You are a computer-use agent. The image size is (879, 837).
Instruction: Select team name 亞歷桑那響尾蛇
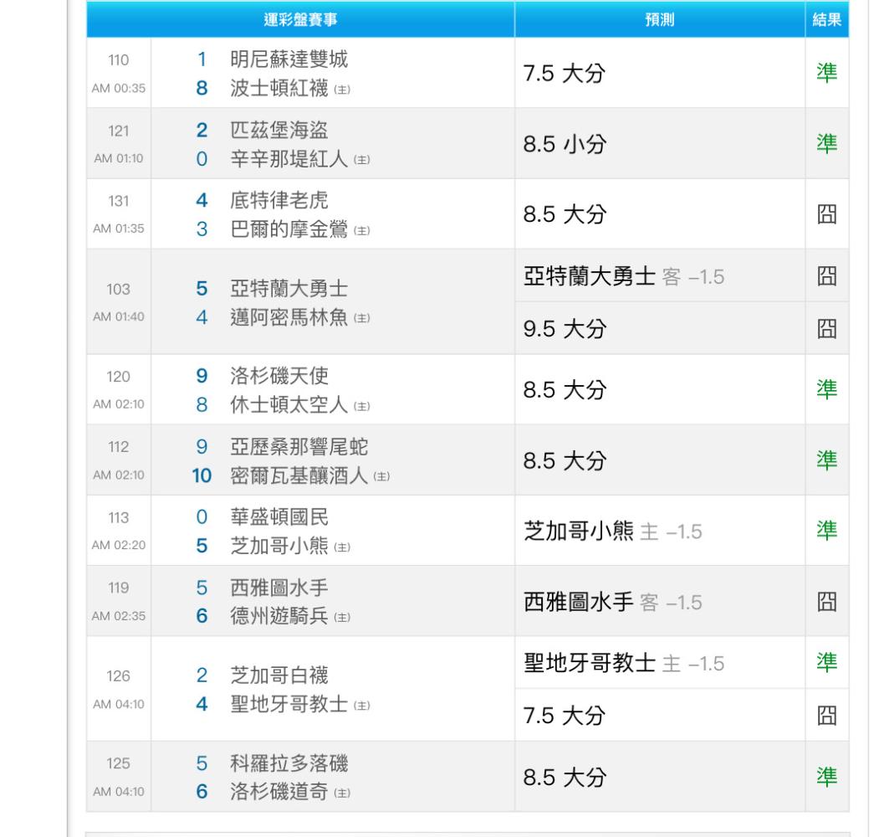click(x=299, y=447)
